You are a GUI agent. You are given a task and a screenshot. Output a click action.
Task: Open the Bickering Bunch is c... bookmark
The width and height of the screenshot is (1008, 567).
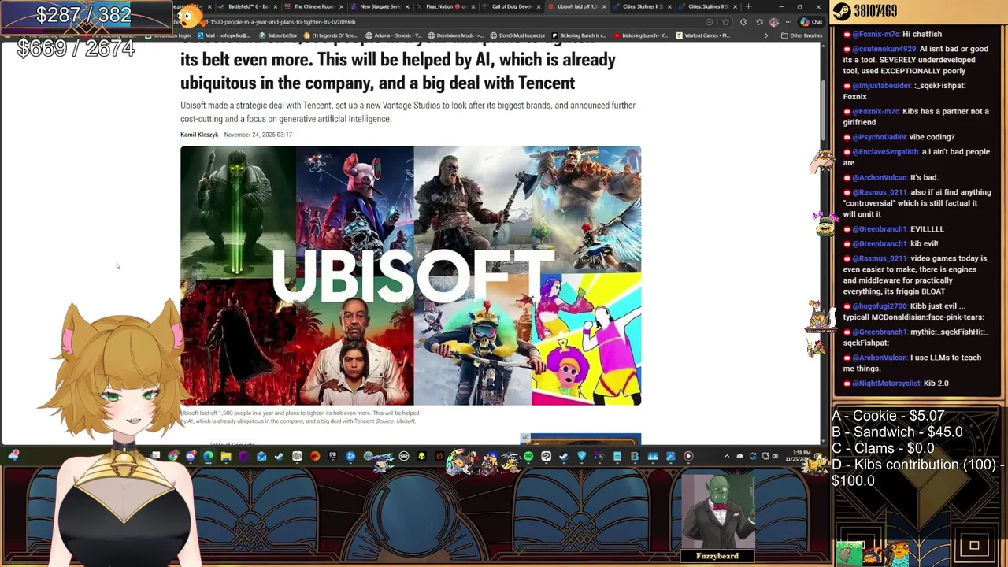click(579, 35)
